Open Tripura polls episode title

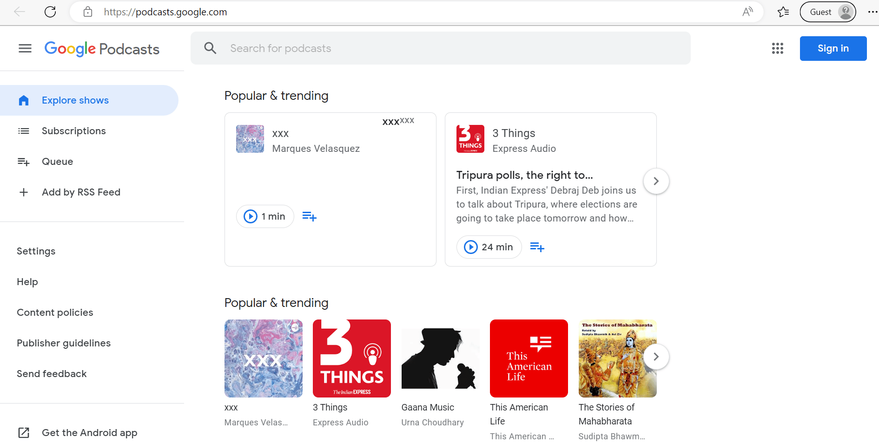click(x=524, y=175)
